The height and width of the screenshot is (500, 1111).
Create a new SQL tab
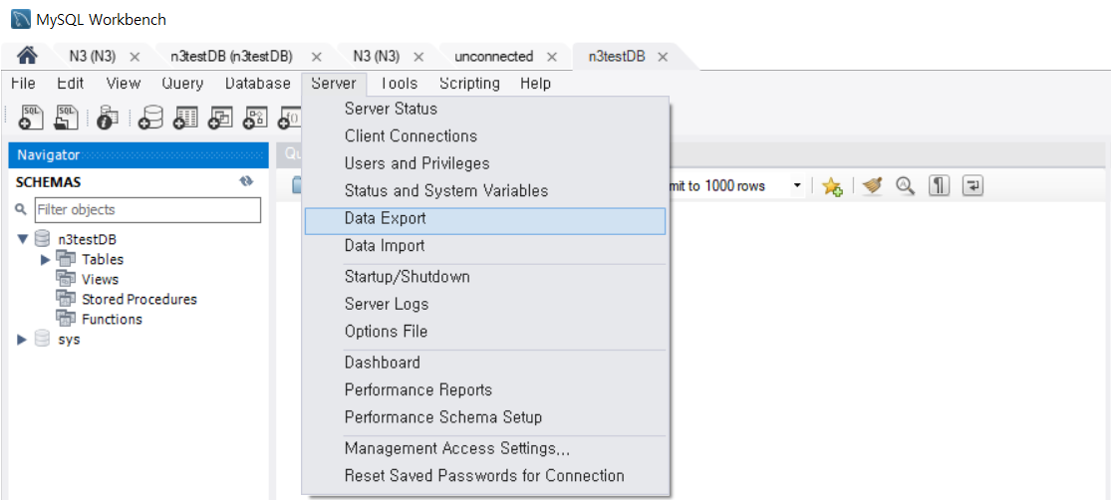pos(31,118)
